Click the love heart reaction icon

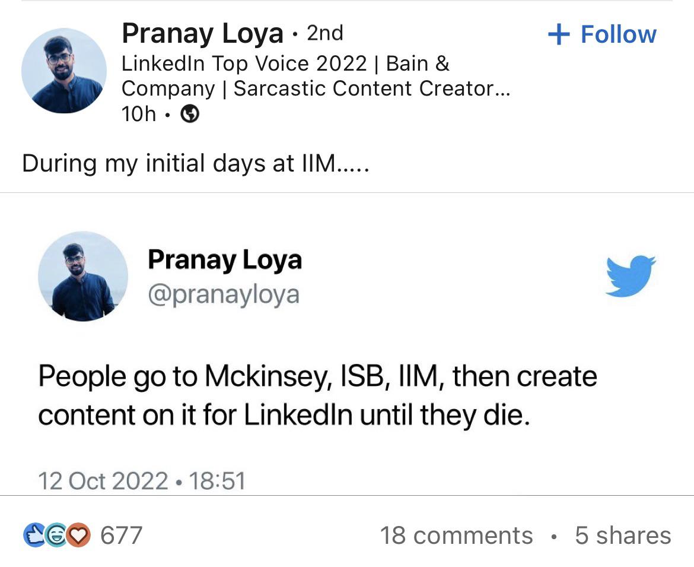click(78, 535)
